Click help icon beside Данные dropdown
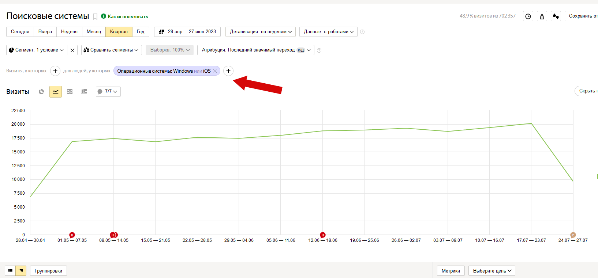Screen dimensions: 598x278 (x=362, y=32)
